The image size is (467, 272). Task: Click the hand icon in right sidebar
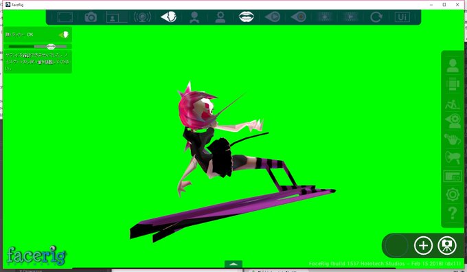(453, 139)
